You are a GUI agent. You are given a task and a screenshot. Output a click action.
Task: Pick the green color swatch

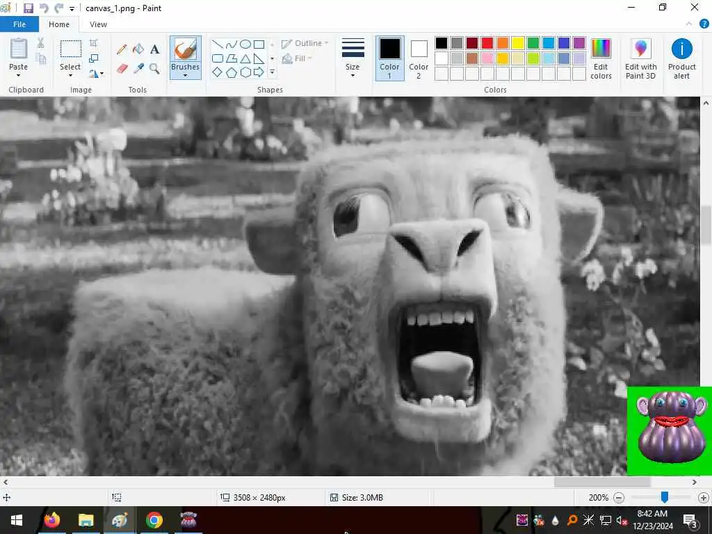click(x=533, y=43)
